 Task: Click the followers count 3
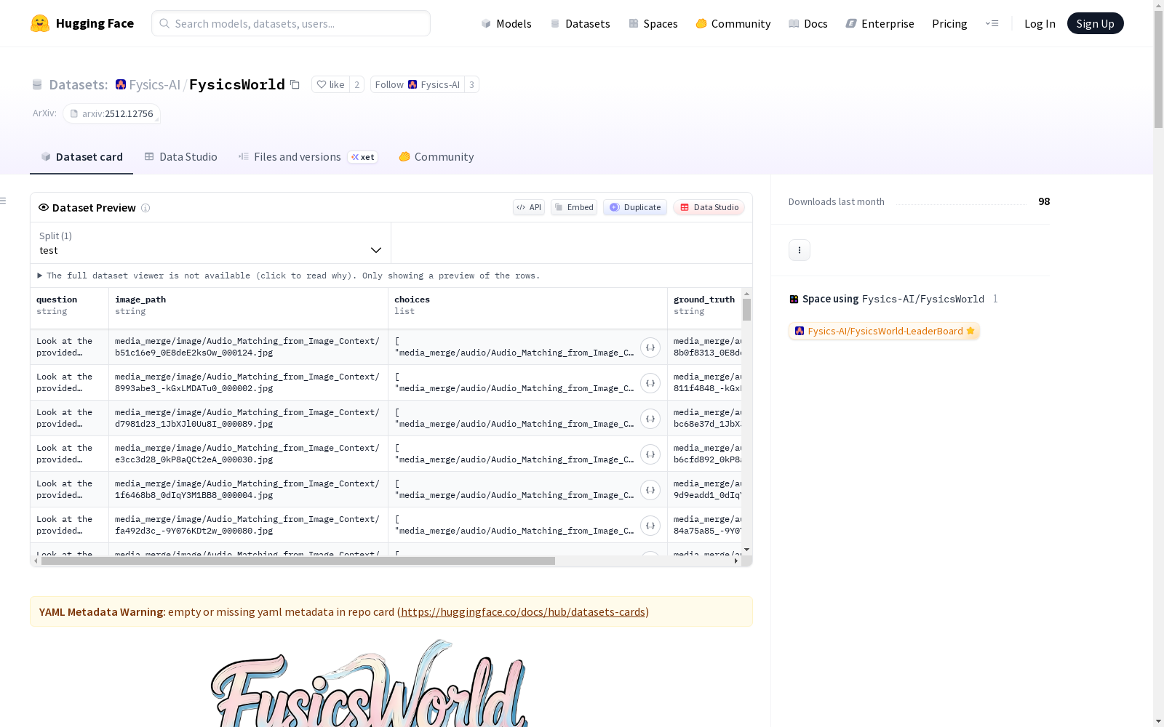click(x=471, y=84)
